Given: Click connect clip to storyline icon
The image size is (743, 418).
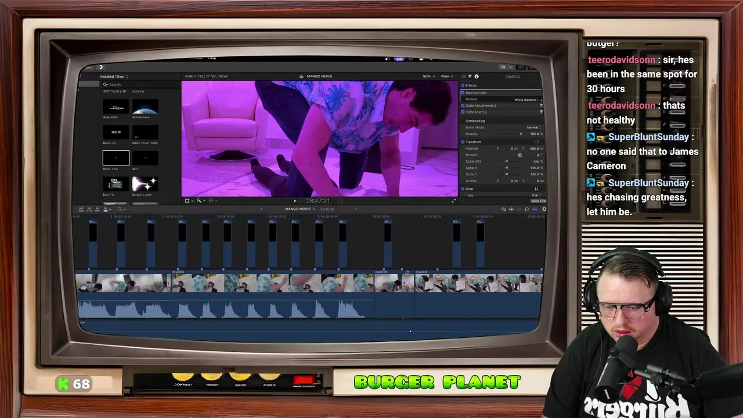Looking at the screenshot, I should tap(81, 210).
